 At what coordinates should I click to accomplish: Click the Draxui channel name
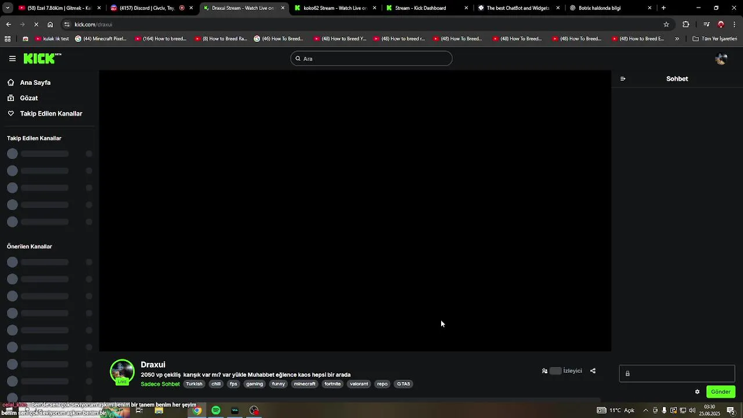coord(153,365)
